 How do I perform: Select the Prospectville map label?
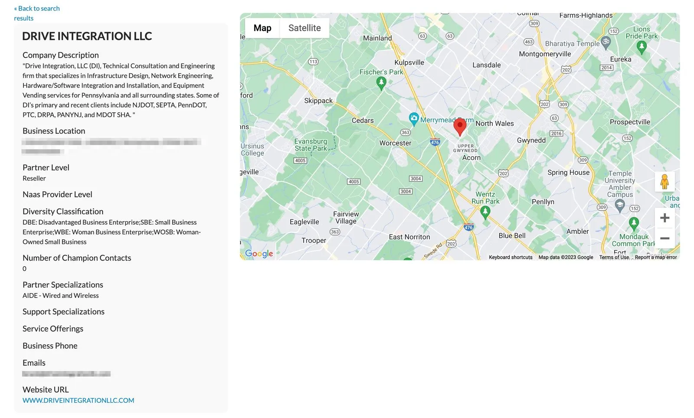630,122
